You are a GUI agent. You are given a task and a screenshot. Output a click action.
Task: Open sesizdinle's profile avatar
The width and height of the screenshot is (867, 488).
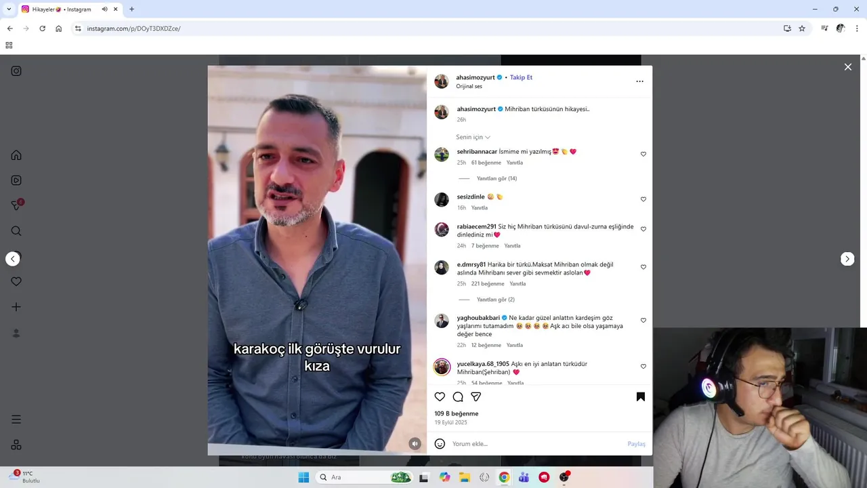(442, 199)
